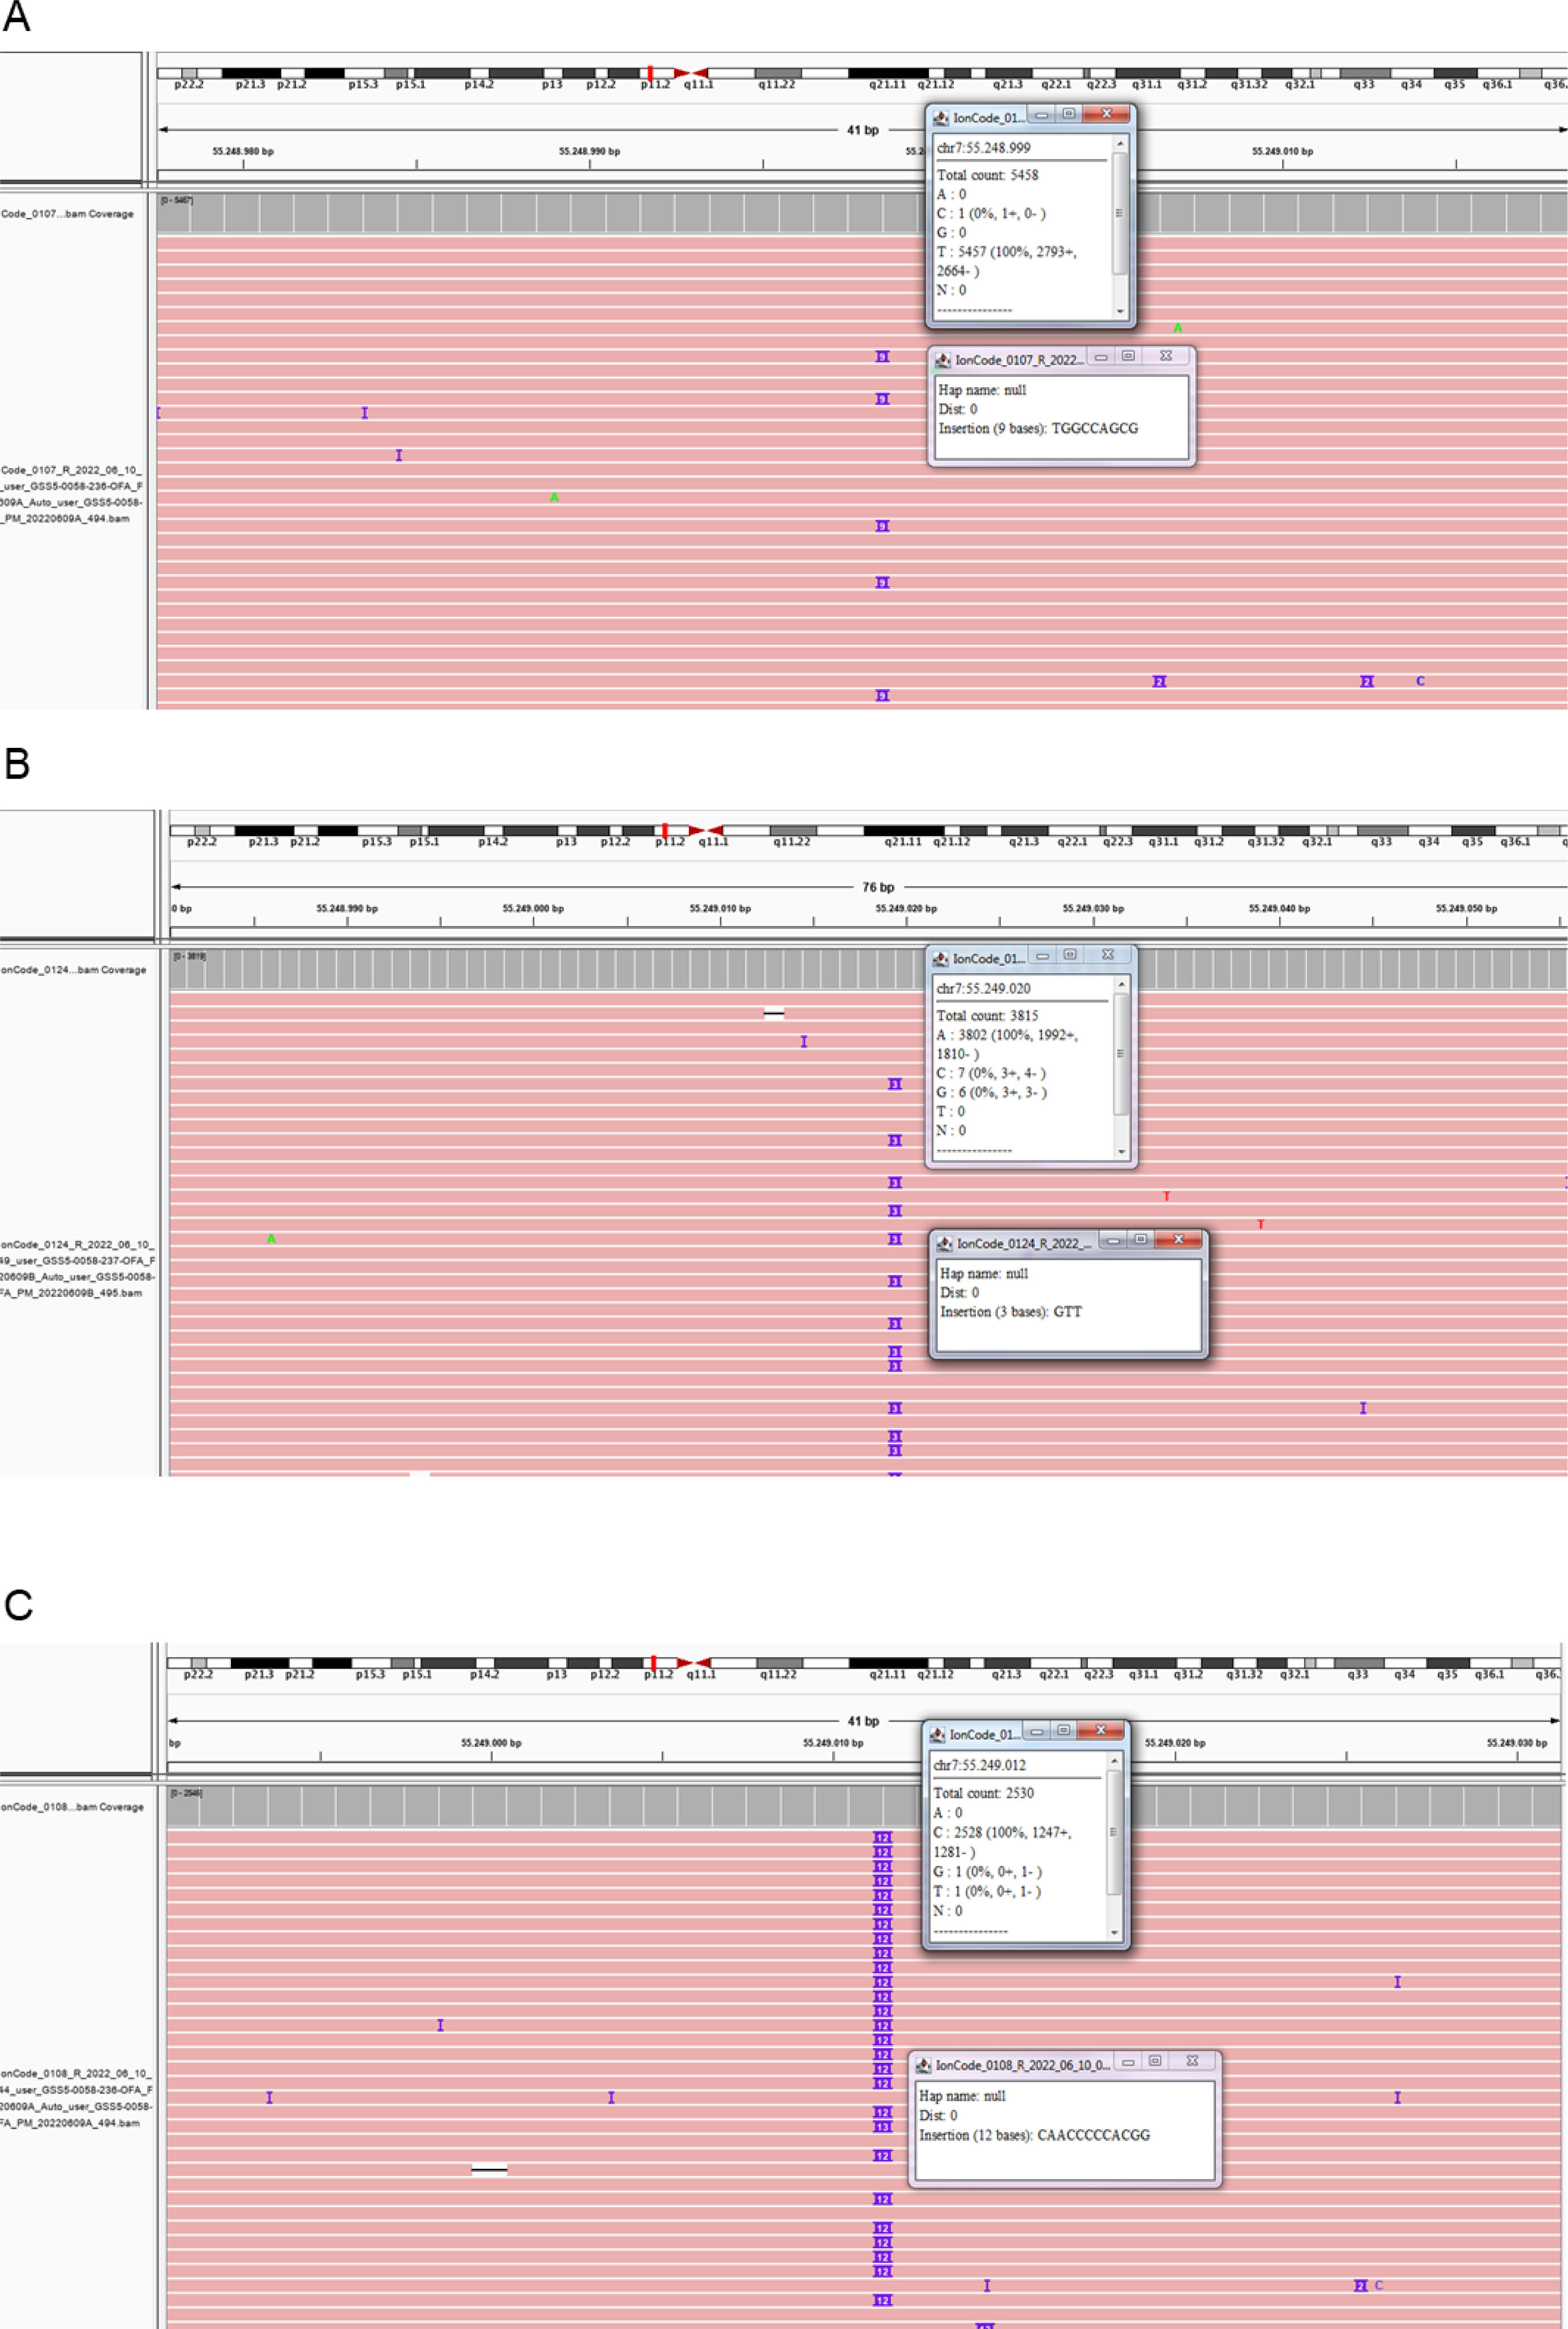Select IonCode_0124 bam Coverage track label
The image size is (1568, 2329).
point(73,970)
